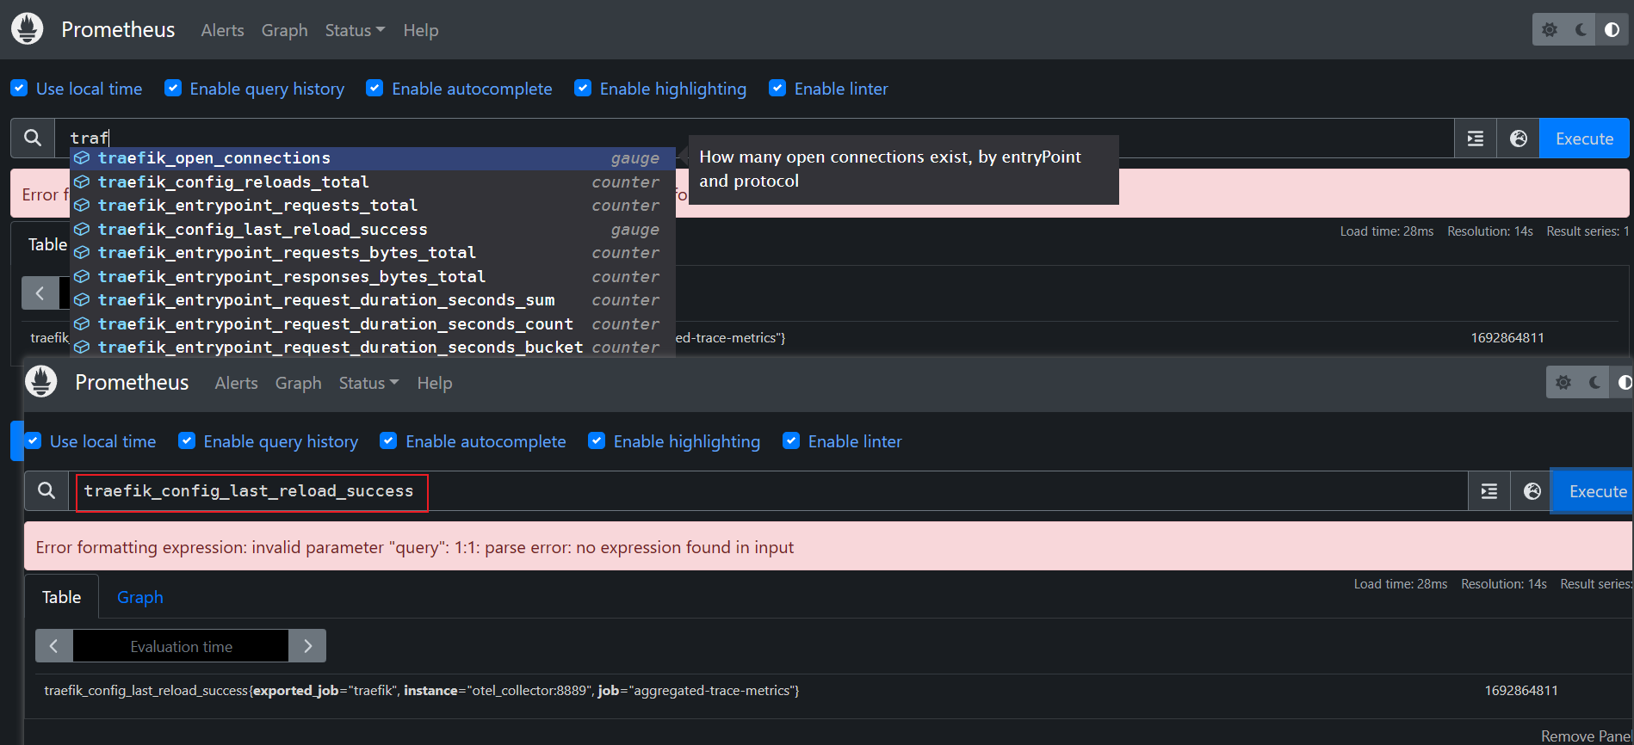The width and height of the screenshot is (1634, 745).
Task: Switch to dark theme in top navbar
Action: tap(1581, 30)
